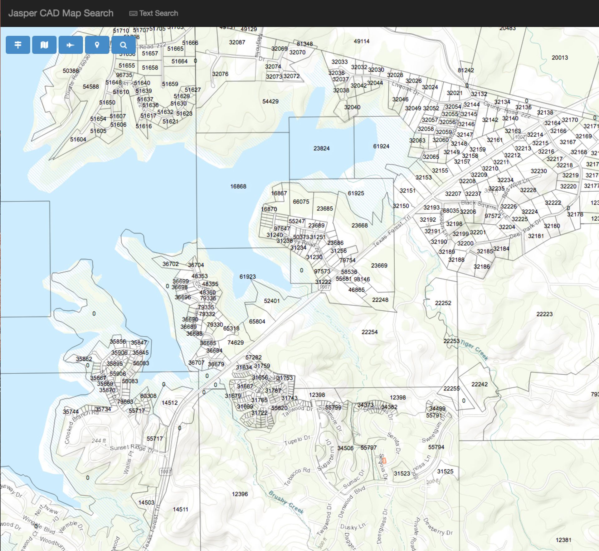Select parcel 31525

pos(445,472)
